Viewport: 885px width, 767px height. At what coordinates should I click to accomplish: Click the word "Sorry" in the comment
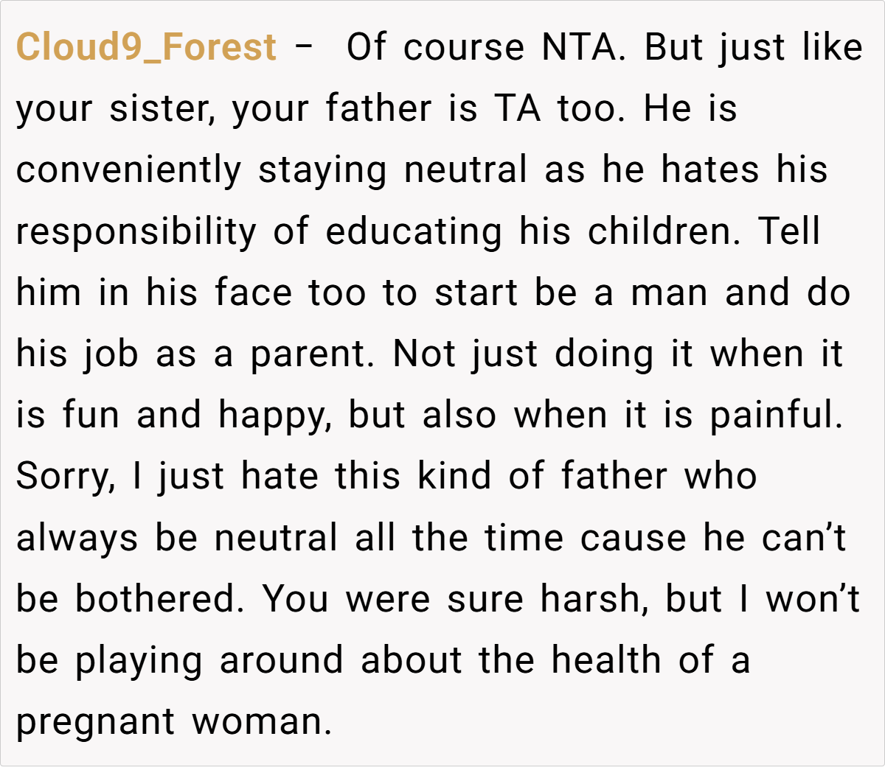coord(65,477)
